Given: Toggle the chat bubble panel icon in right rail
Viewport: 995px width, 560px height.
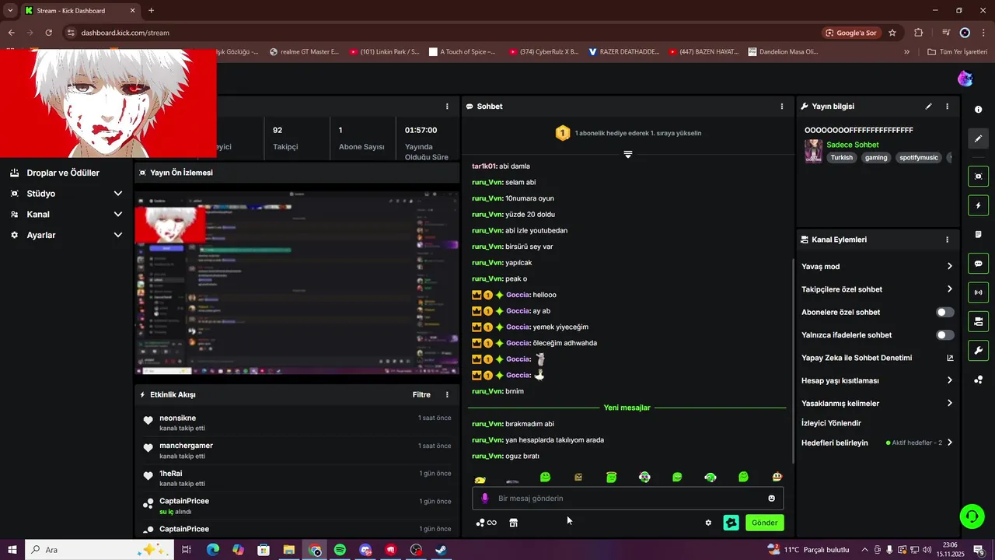Looking at the screenshot, I should [979, 264].
